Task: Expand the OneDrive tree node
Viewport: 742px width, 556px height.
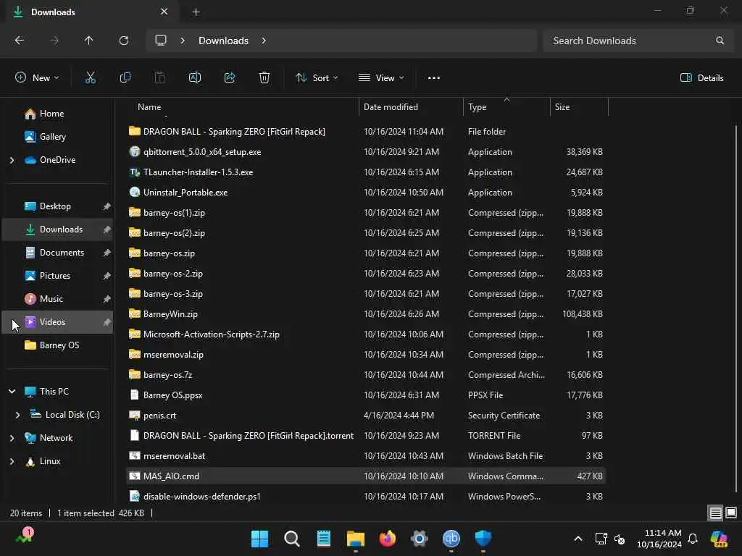Action: 12,160
